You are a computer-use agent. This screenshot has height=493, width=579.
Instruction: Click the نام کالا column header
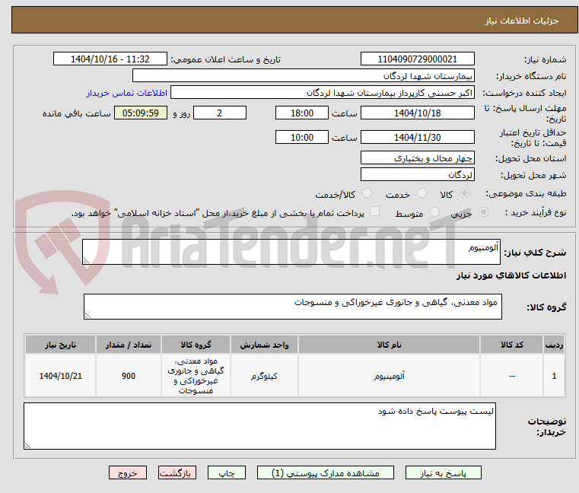coord(389,345)
